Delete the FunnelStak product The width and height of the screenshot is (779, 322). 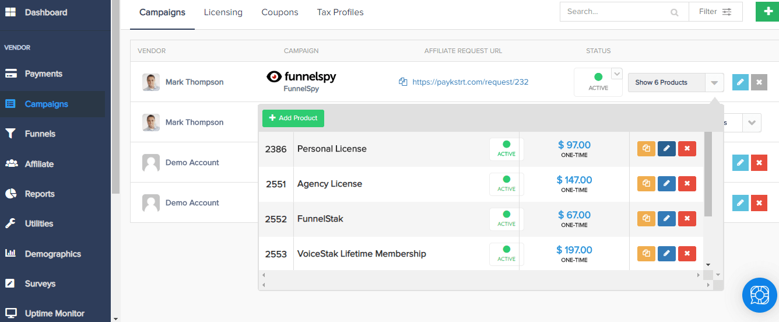687,219
